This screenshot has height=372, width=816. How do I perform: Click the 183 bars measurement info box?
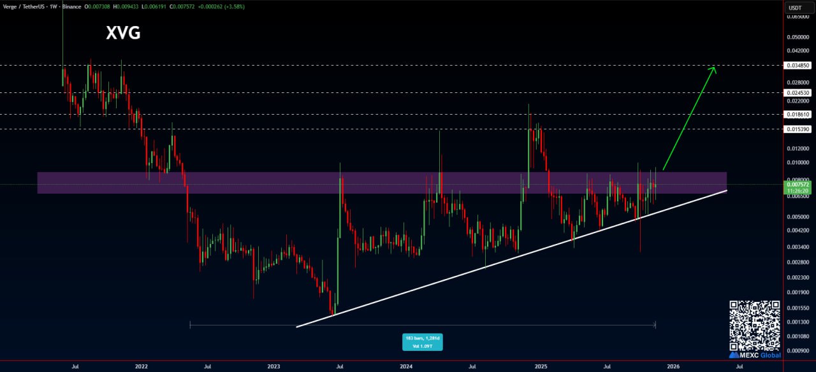[x=422, y=341]
